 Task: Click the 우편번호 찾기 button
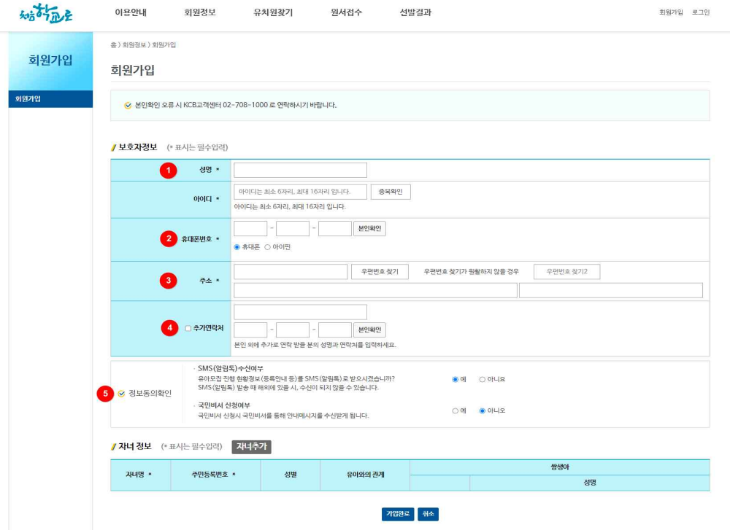(x=380, y=271)
